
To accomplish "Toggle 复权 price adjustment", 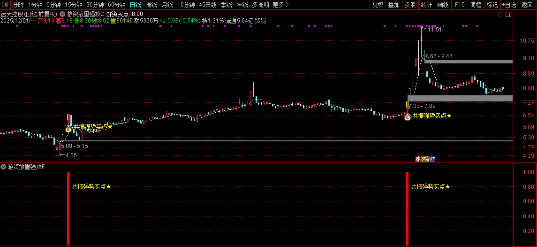I will [x=378, y=5].
